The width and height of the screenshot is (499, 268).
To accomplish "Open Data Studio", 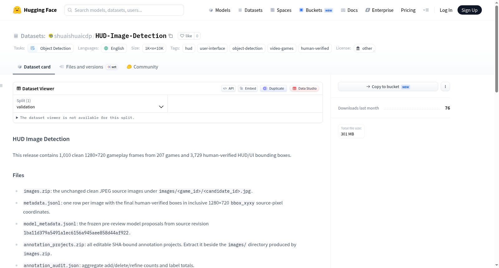I will (304, 88).
